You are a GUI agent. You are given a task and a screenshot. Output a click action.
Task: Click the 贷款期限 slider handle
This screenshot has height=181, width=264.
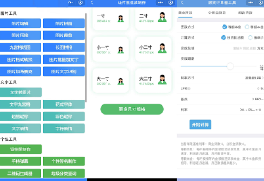click(x=230, y=66)
